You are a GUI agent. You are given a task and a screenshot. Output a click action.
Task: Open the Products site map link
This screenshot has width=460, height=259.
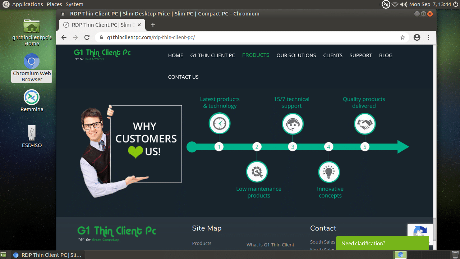pyautogui.click(x=202, y=244)
